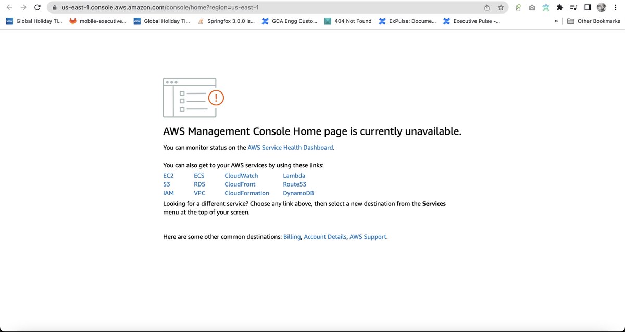Open the CloudFormation link
The image size is (625, 332).
pos(247,193)
